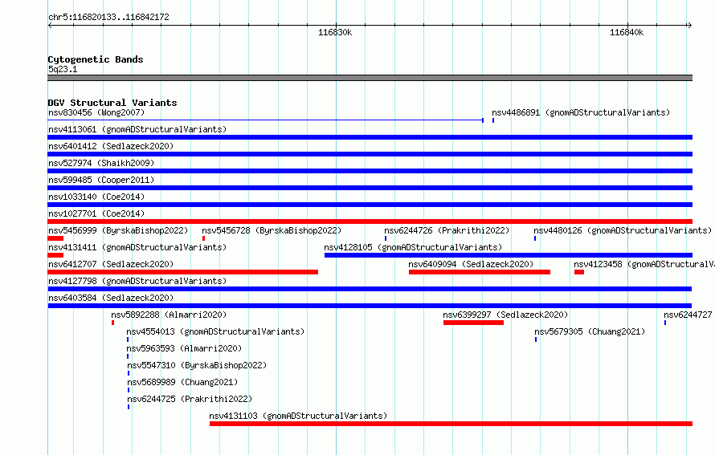
Task: Open variant nsv4123458 label
Action: [x=643, y=264]
